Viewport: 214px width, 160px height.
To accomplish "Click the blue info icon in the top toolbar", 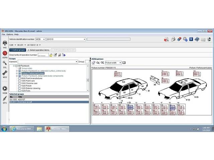I will (x=191, y=39).
